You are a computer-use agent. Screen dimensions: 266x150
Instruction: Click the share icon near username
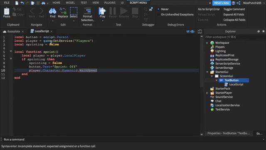238,3
